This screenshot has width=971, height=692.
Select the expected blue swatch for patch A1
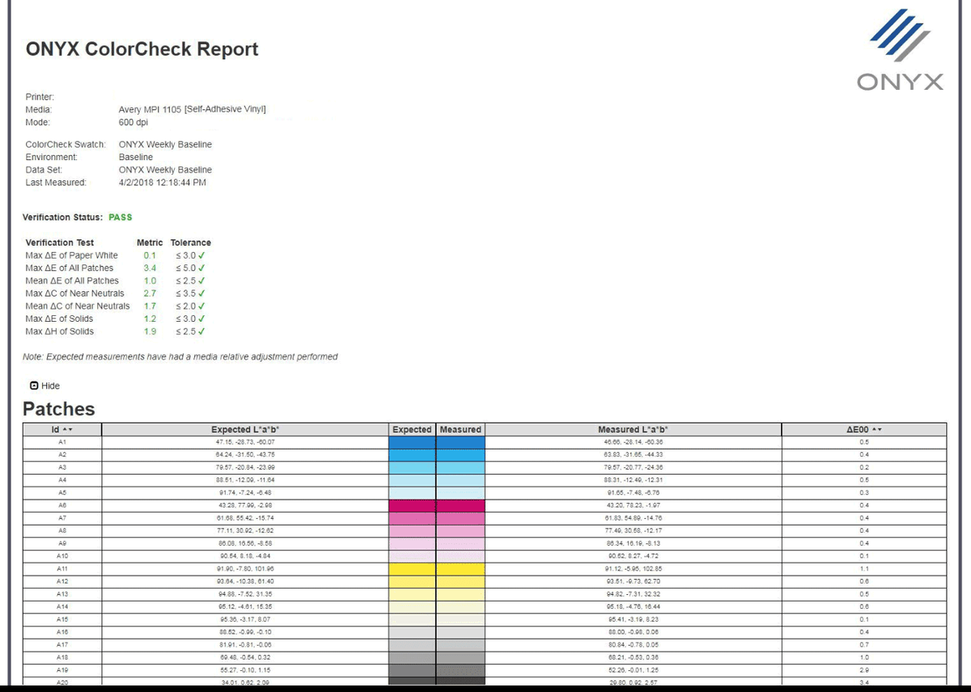coord(412,442)
